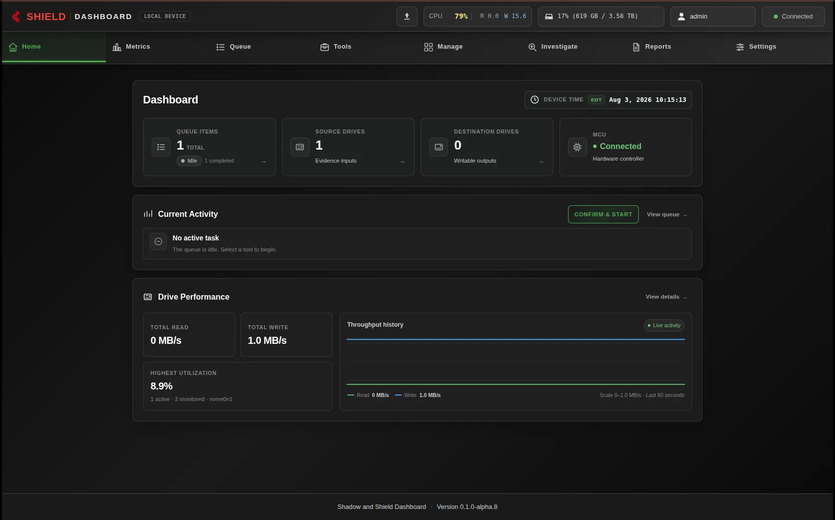
Task: Click the Device Time clock icon
Action: (x=535, y=100)
